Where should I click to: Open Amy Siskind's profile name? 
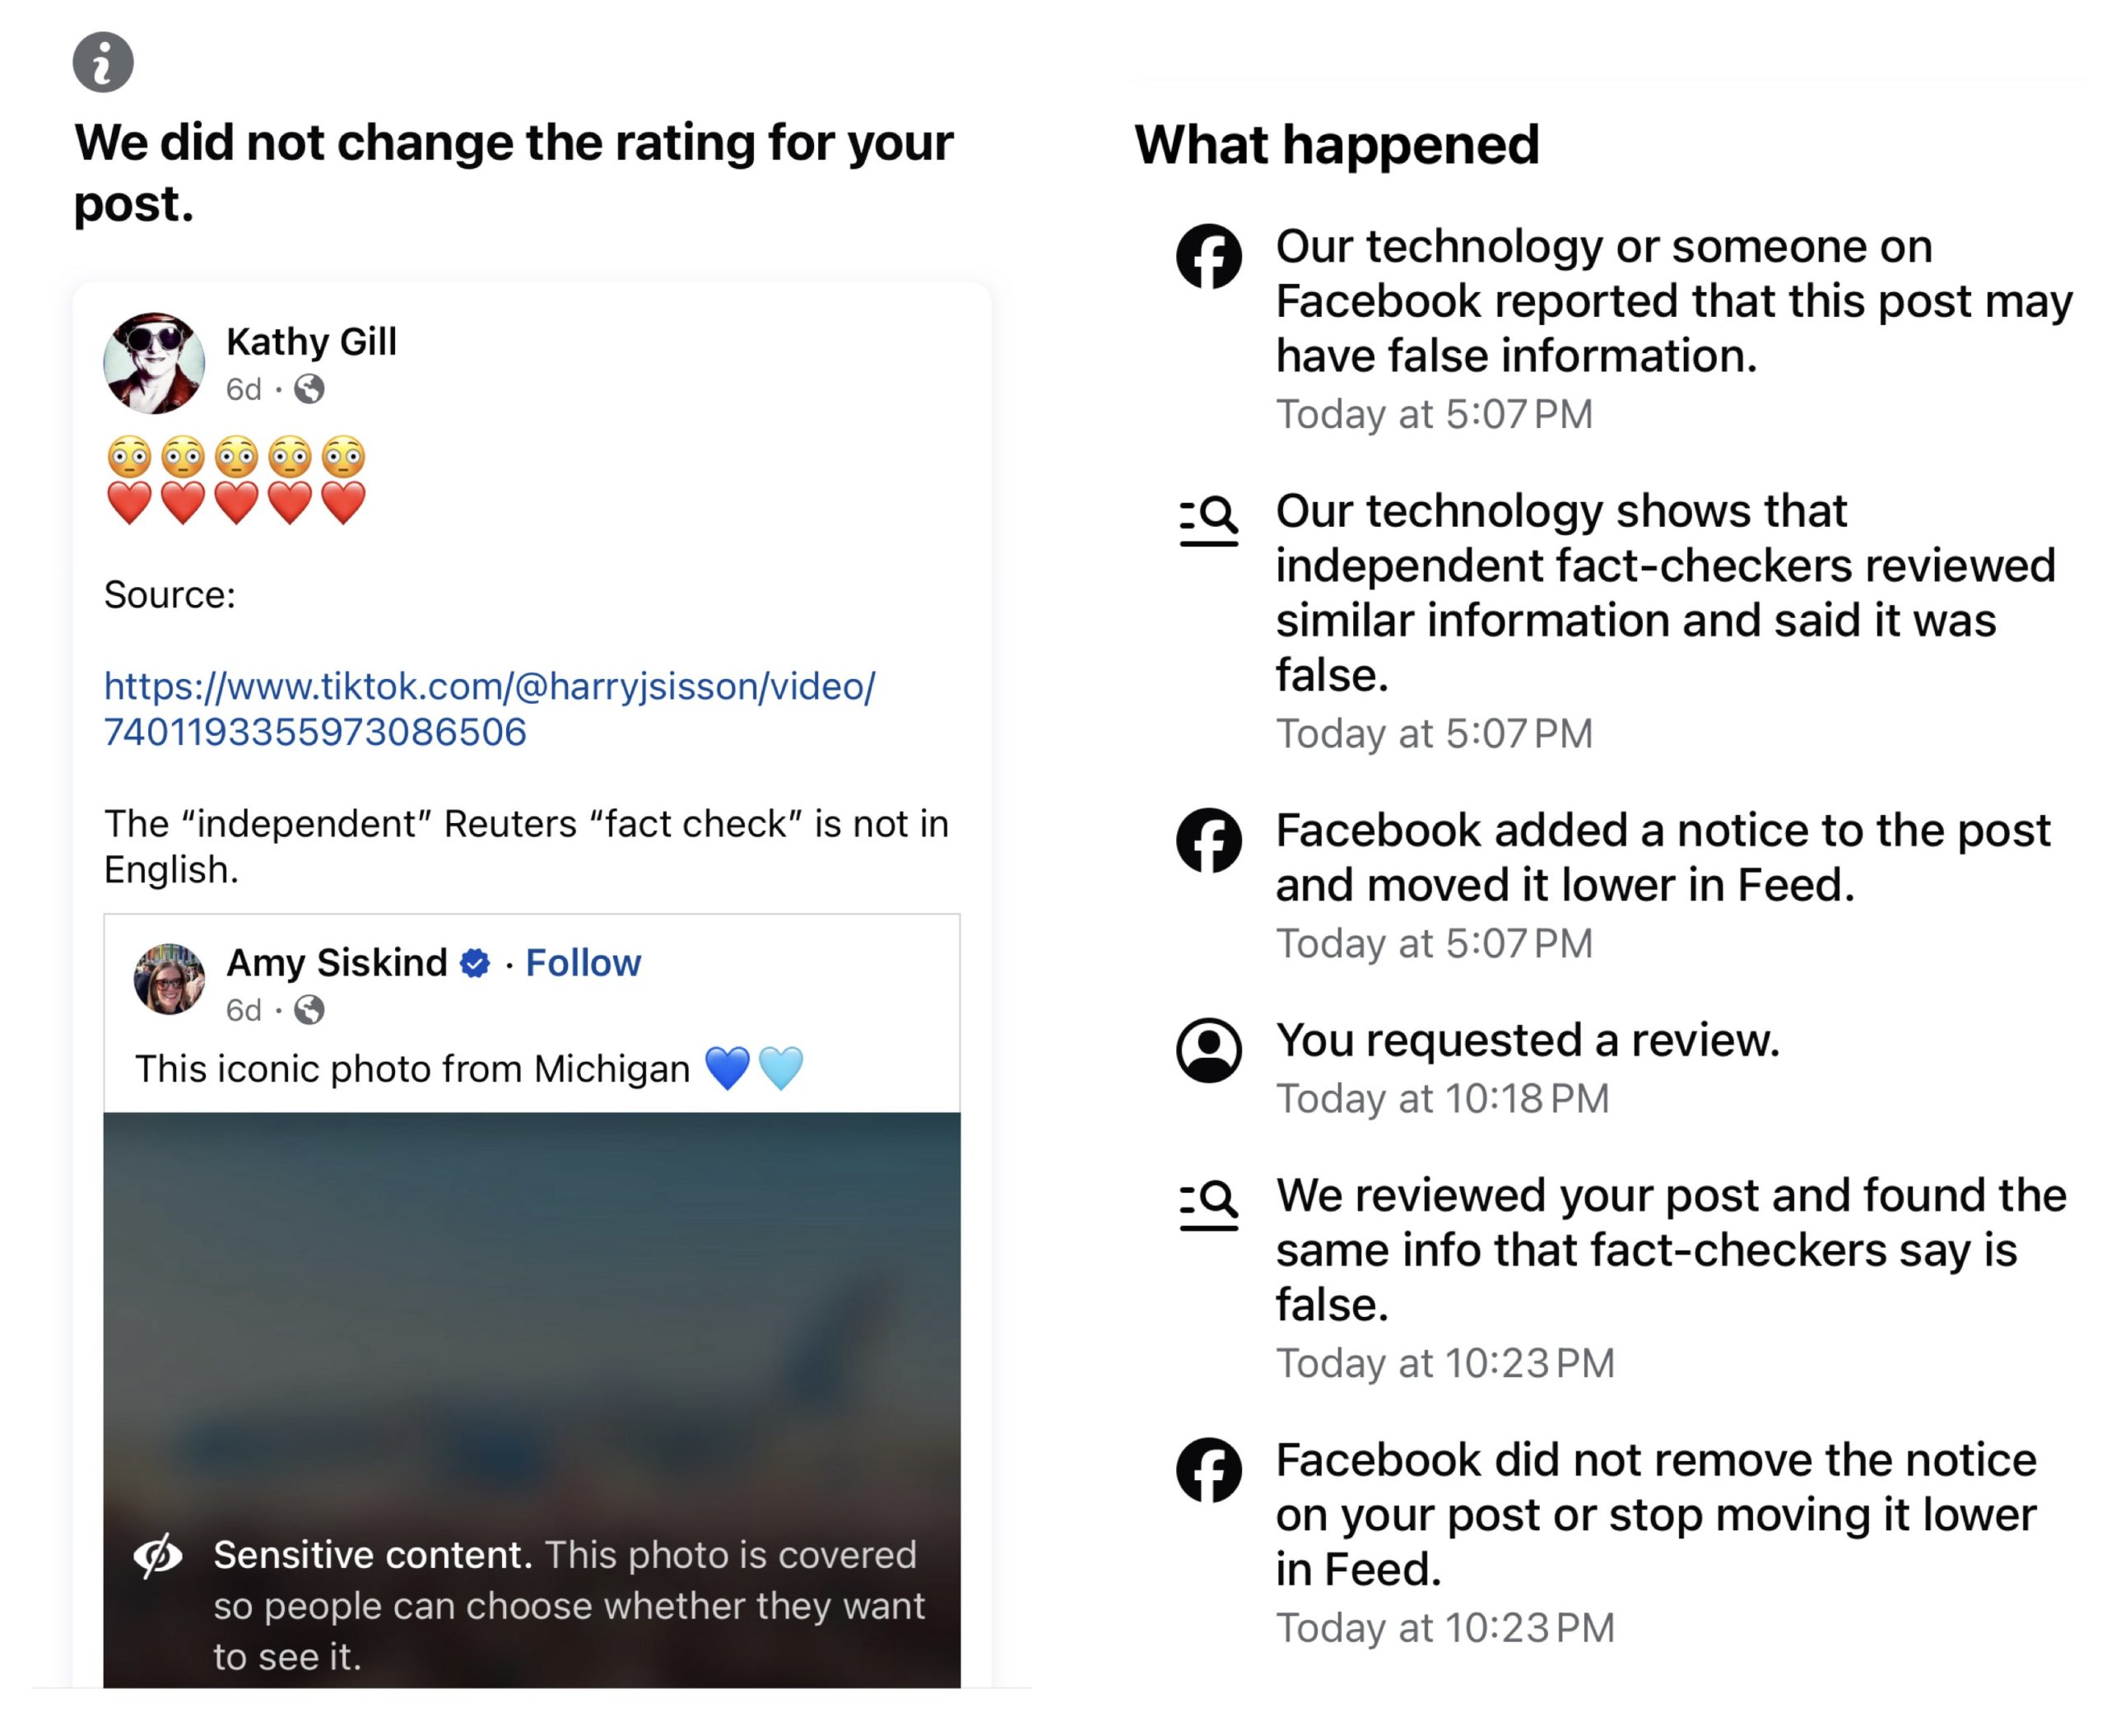(336, 962)
